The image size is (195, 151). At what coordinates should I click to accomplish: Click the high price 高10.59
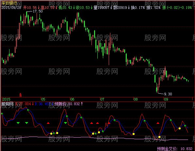point(48,8)
